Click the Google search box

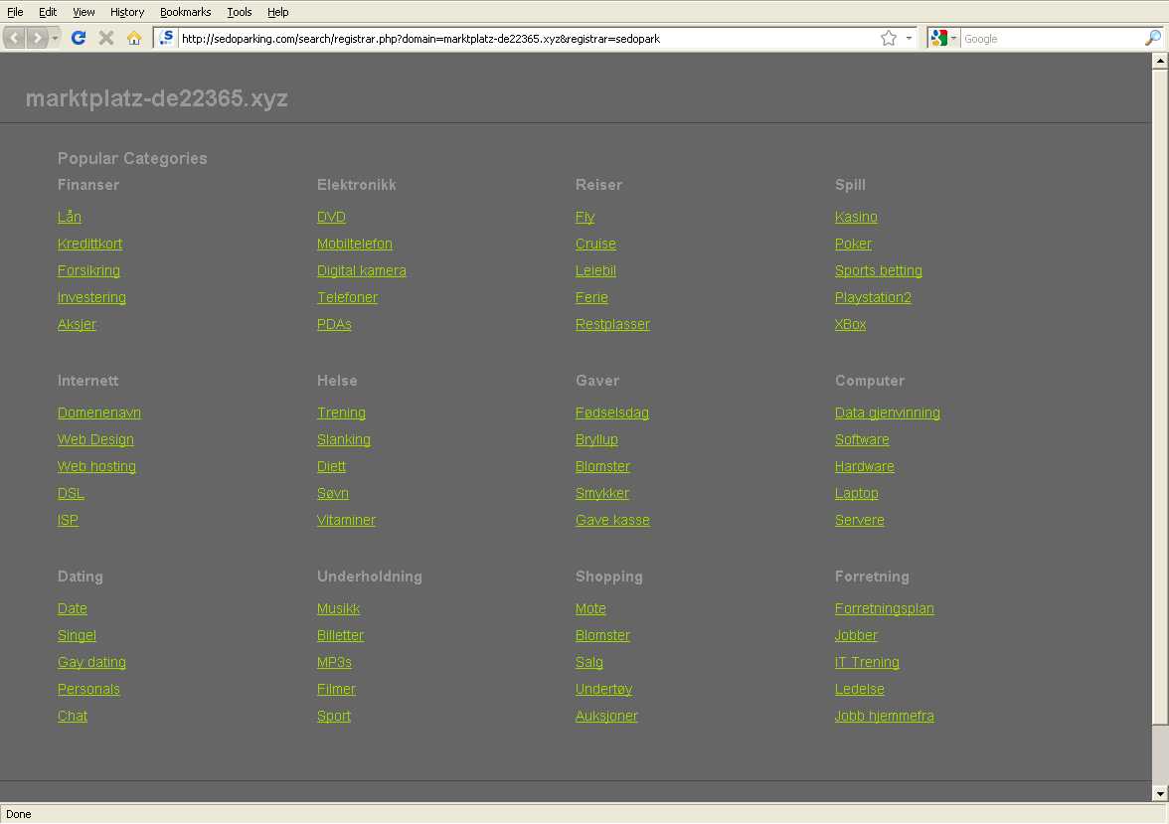pos(1052,38)
